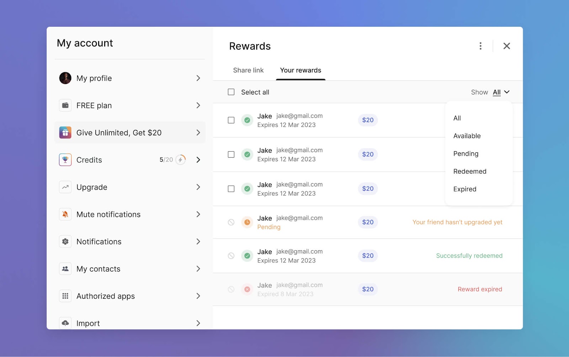The width and height of the screenshot is (569, 357).
Task: Open the three-dot more options menu
Action: [x=480, y=46]
